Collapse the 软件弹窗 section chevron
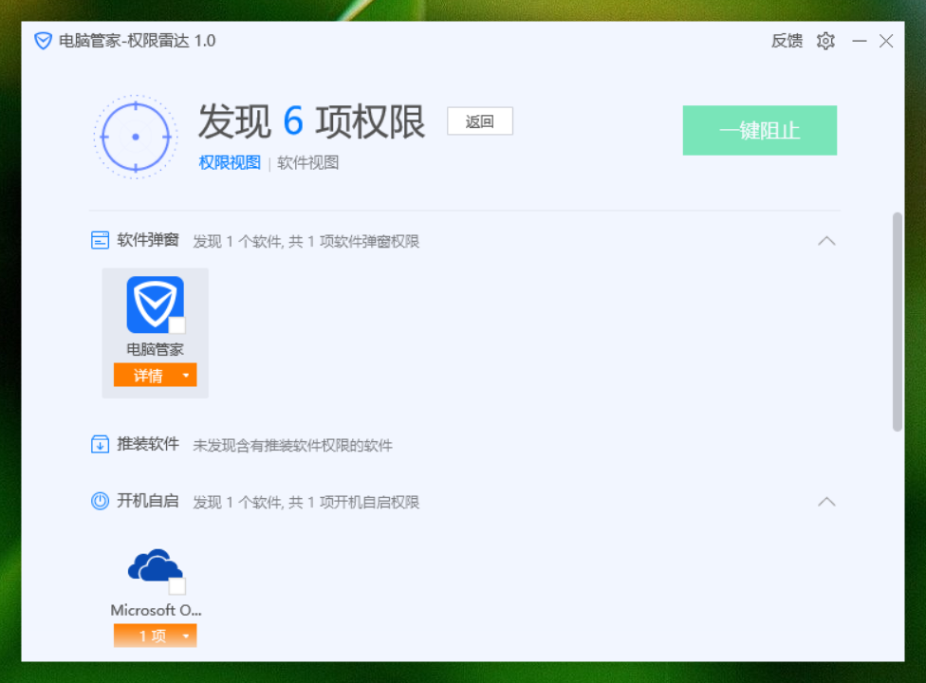926x683 pixels. coord(826,241)
